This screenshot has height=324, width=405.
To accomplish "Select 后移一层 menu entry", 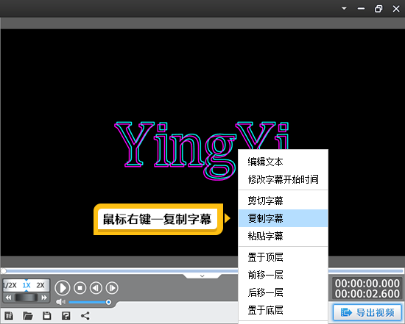I will pyautogui.click(x=283, y=292).
